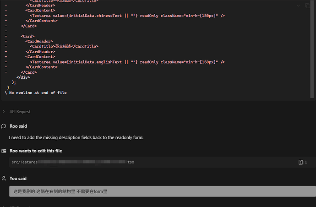Click the Roo said speech bubble icon
The image size is (316, 207).
tap(4, 126)
